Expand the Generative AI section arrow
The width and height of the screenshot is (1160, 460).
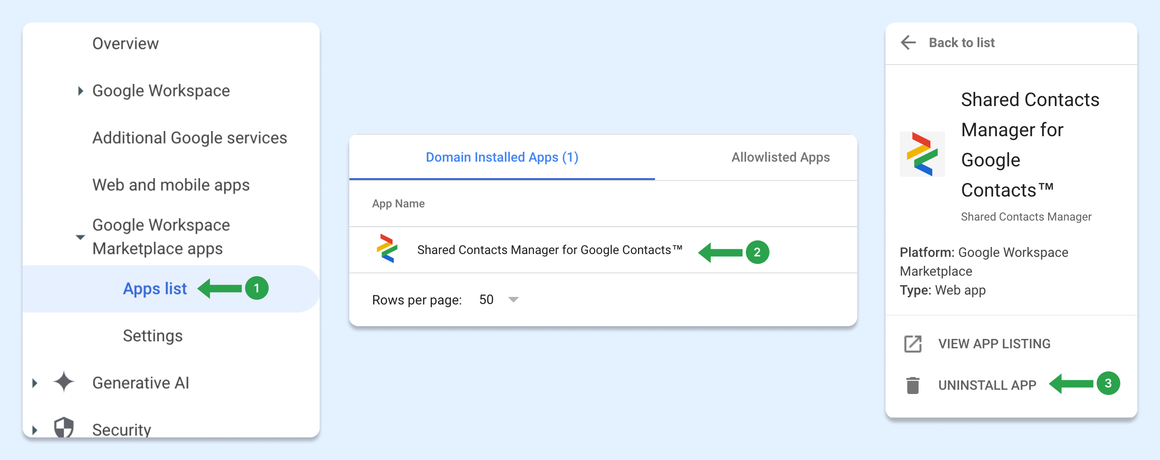tap(34, 383)
